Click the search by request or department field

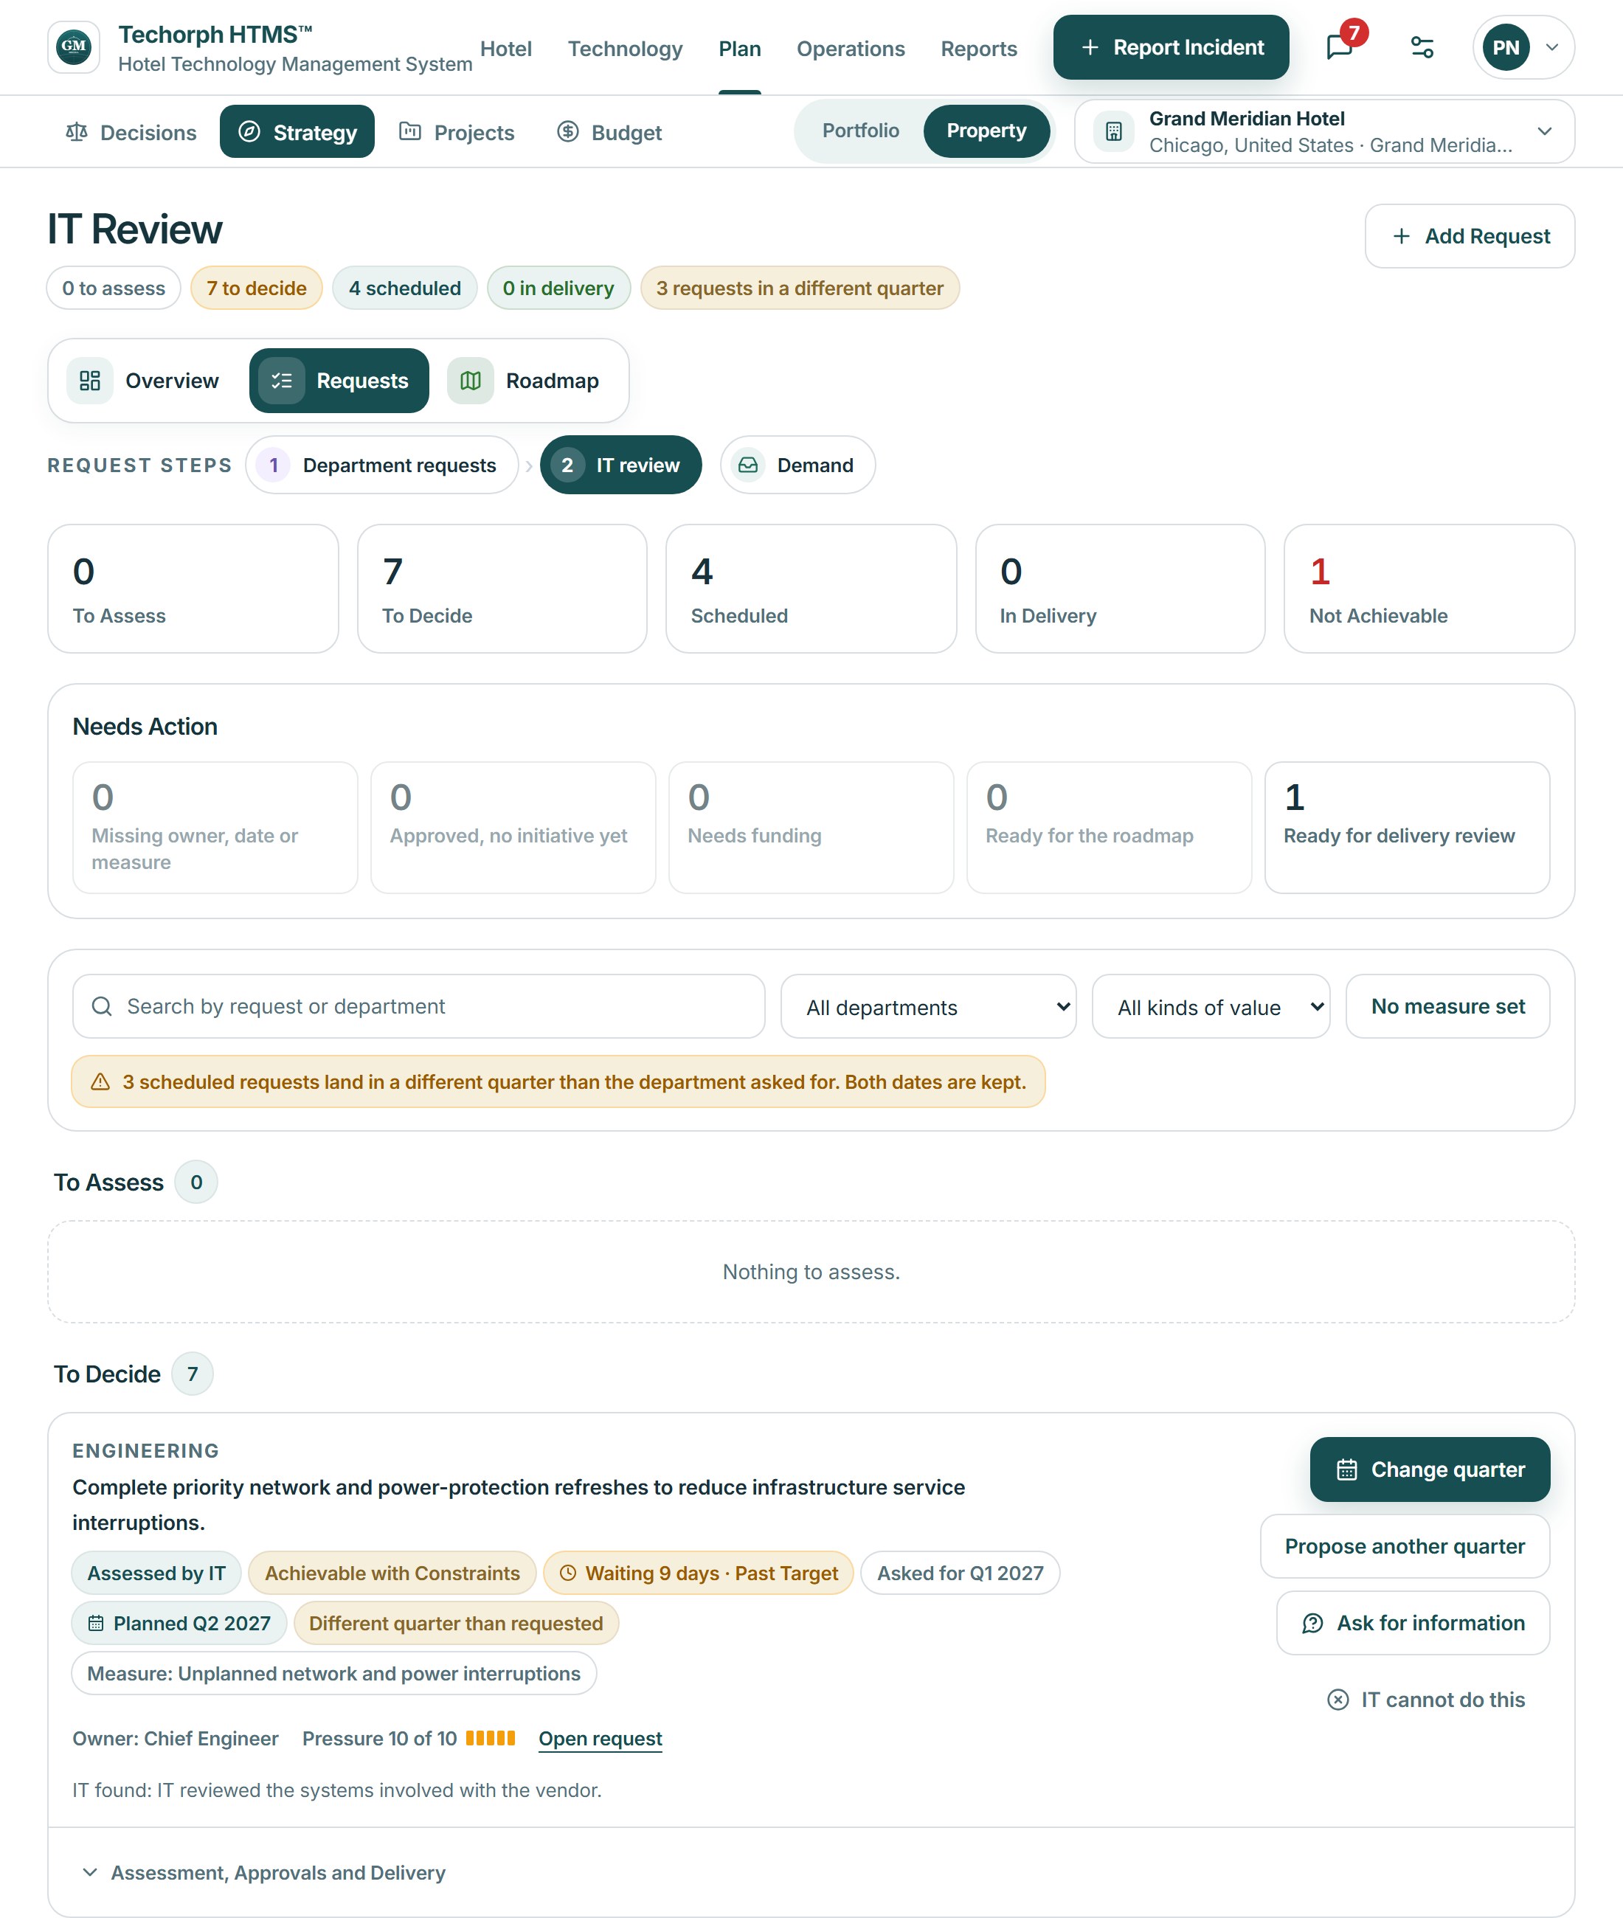tap(418, 1006)
